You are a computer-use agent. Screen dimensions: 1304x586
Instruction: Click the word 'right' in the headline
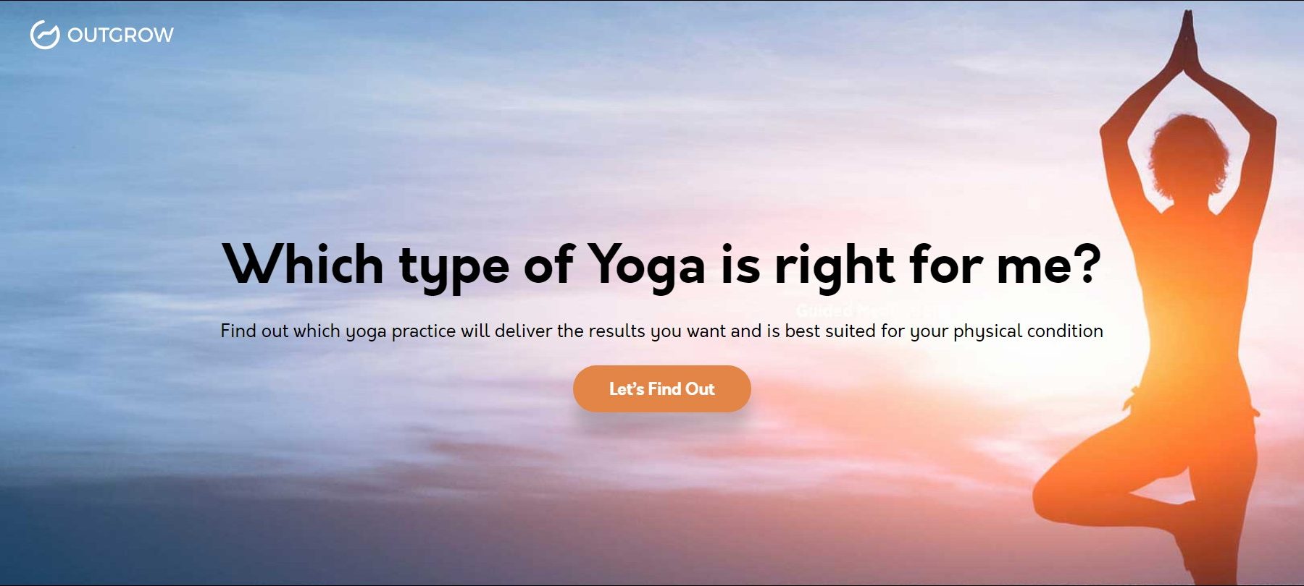click(835, 265)
